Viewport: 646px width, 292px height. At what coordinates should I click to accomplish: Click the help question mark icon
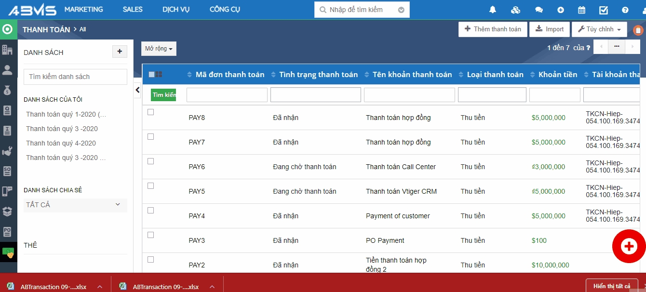(x=625, y=10)
